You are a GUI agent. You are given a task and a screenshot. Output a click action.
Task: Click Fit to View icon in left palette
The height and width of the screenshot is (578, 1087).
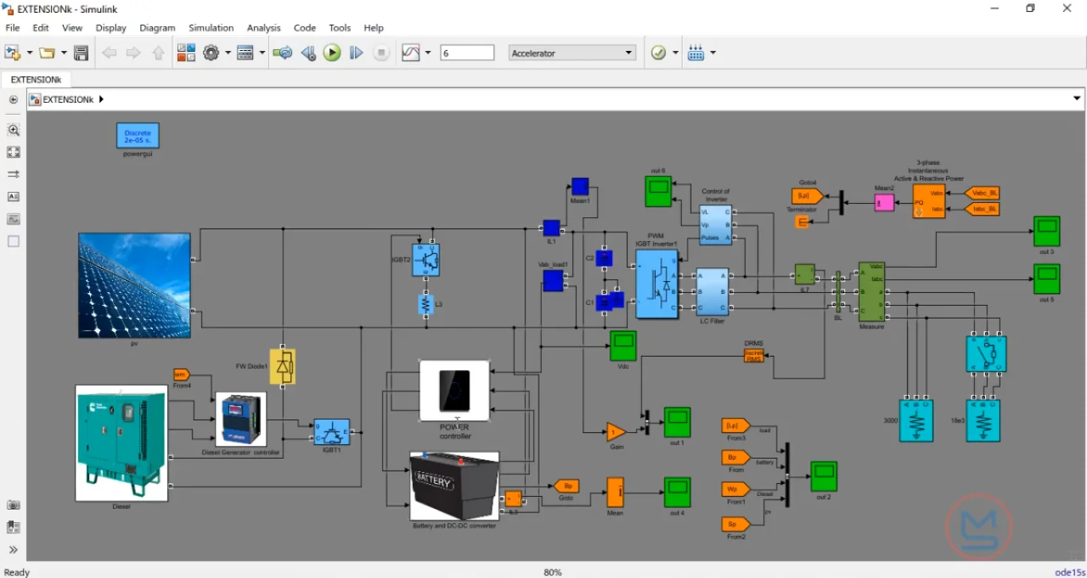(14, 152)
